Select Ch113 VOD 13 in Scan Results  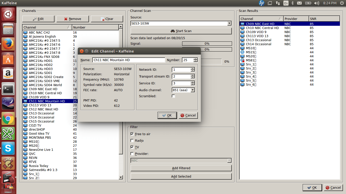pos(290,36)
